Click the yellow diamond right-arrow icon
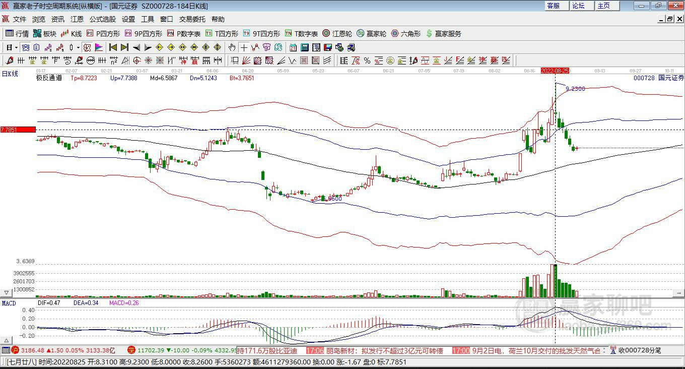685x369 pixels. [171, 47]
